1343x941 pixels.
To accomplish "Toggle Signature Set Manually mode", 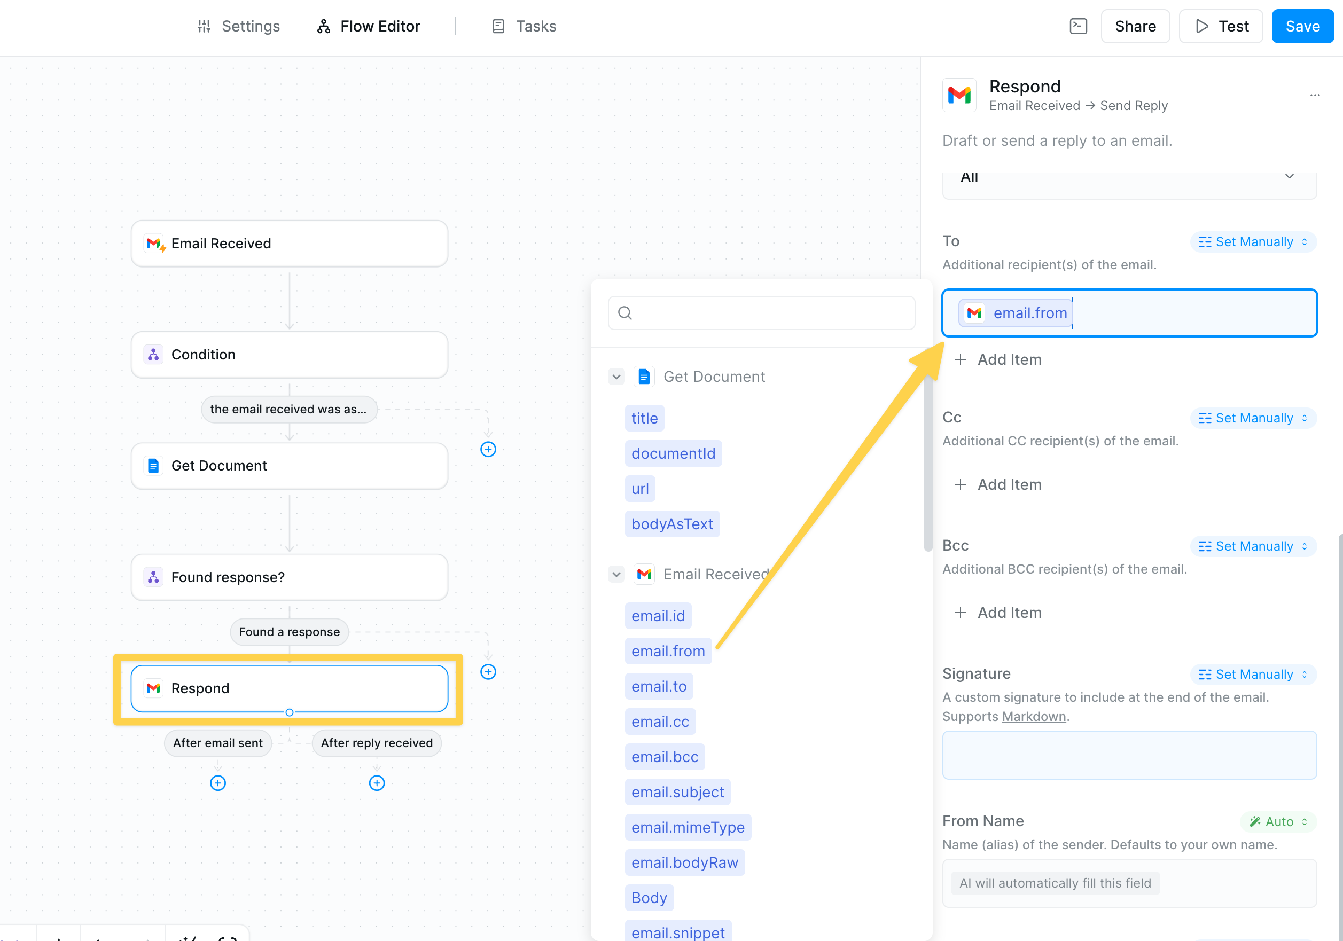I will tap(1253, 674).
